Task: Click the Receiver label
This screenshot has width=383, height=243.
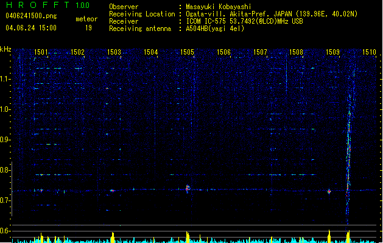Action: click(124, 21)
